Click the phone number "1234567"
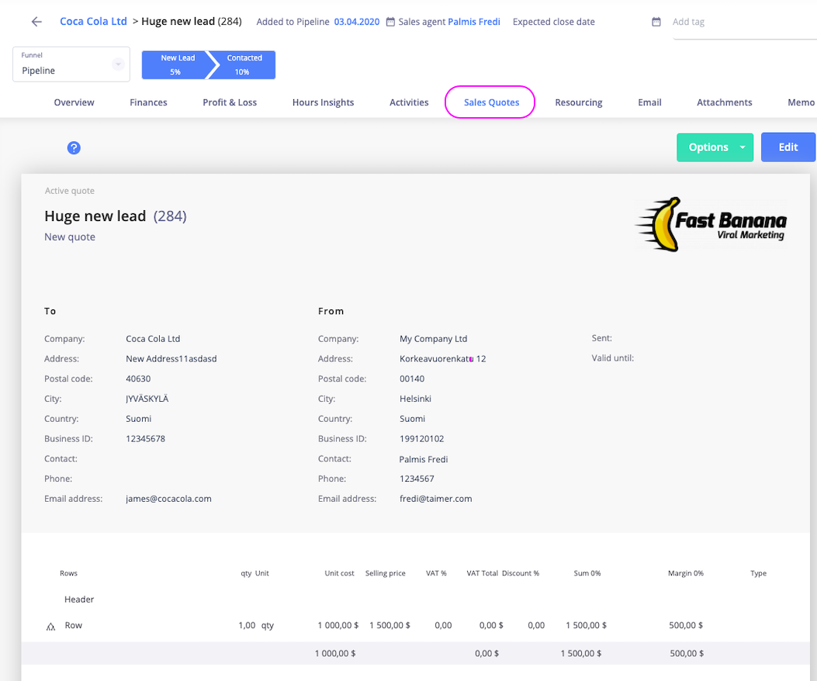This screenshot has width=817, height=681. coord(417,479)
